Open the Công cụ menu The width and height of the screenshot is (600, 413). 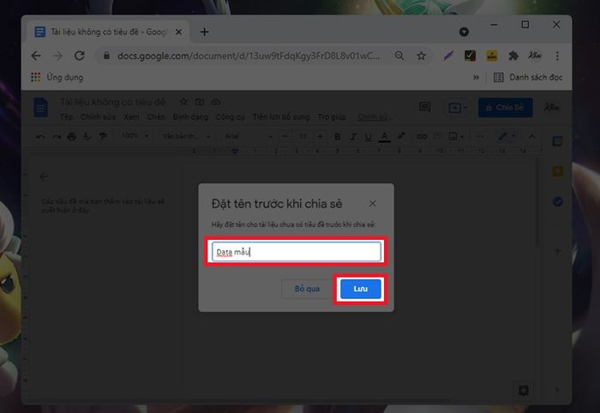pos(230,117)
